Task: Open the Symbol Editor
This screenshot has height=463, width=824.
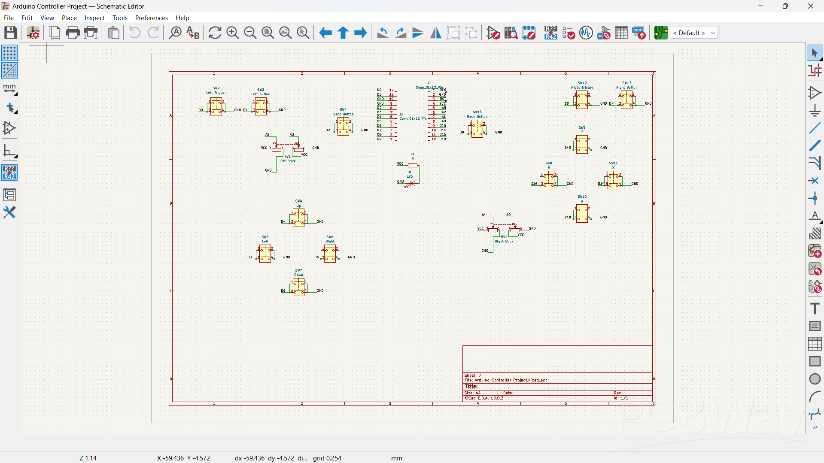Action: click(x=493, y=33)
